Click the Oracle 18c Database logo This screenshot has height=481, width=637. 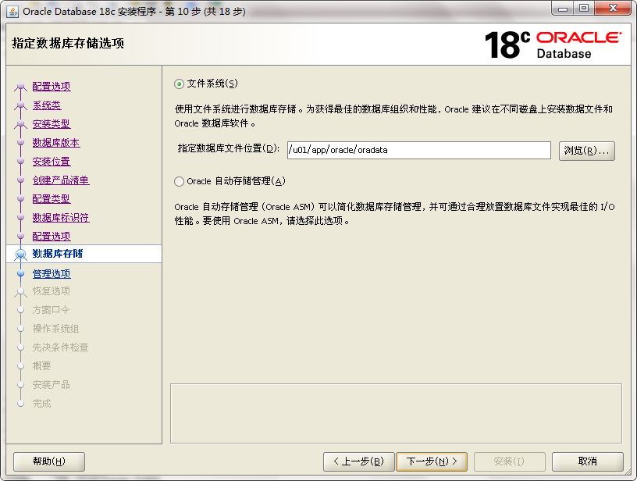point(553,45)
